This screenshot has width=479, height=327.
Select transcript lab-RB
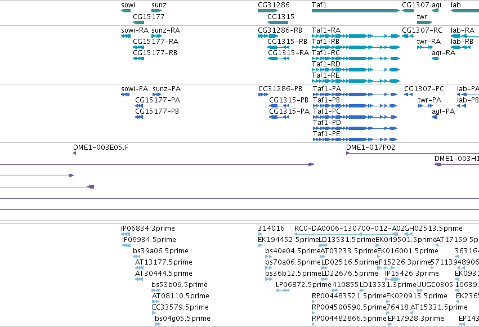462,42
